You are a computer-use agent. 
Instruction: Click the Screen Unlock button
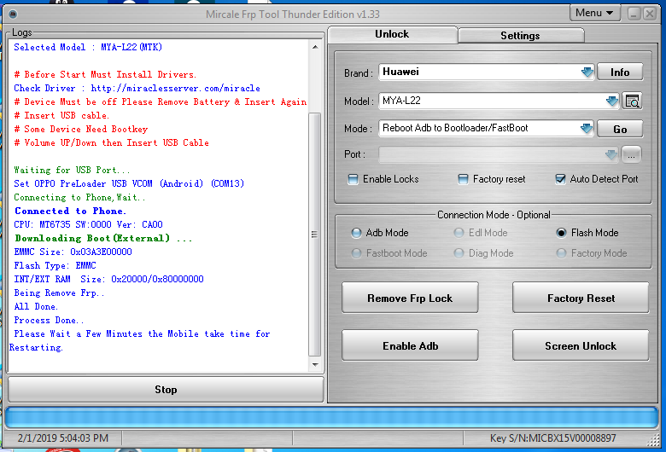click(x=581, y=345)
